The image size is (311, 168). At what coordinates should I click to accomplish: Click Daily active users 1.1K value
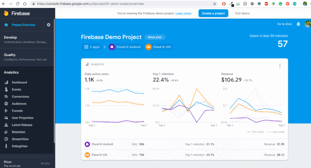pyautogui.click(x=89, y=80)
